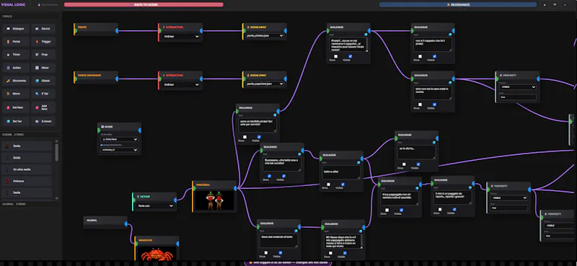Open ponte_superiore.json scene swap dropdown
Screen dimensions: 577x266
coord(265,84)
